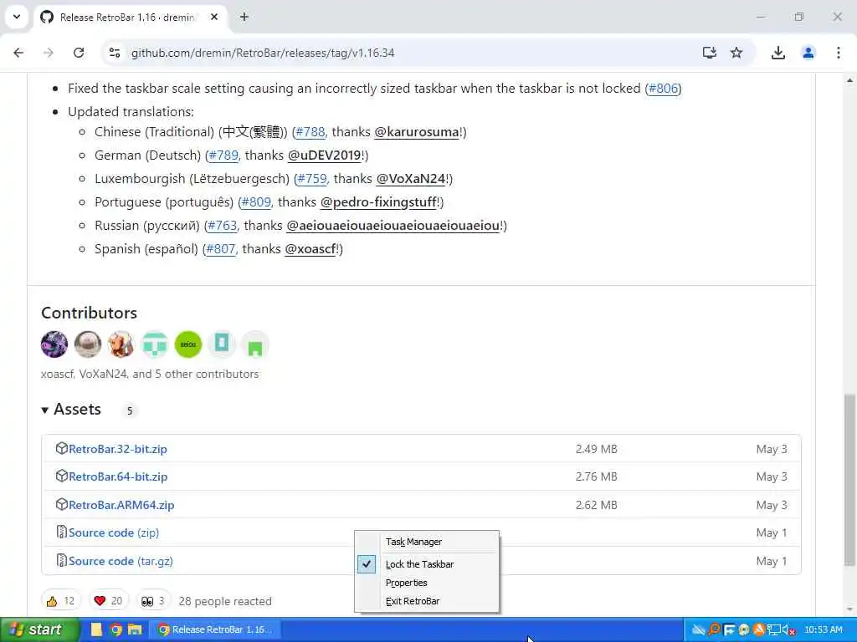
Task: Visit @karurosuma's profile
Action: (417, 132)
